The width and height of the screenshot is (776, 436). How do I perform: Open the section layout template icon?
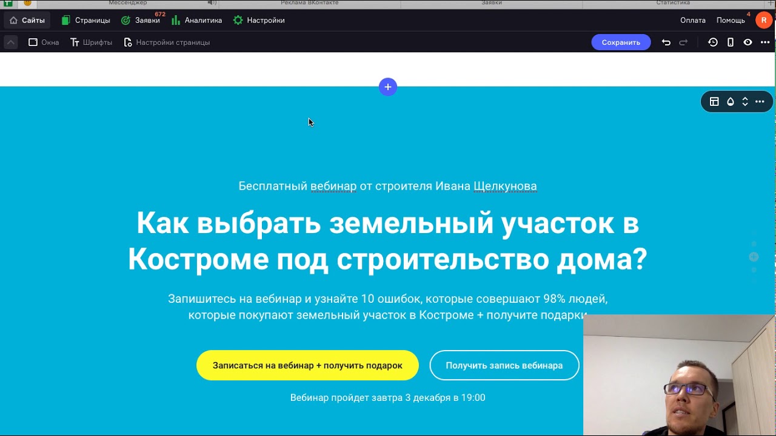click(714, 102)
